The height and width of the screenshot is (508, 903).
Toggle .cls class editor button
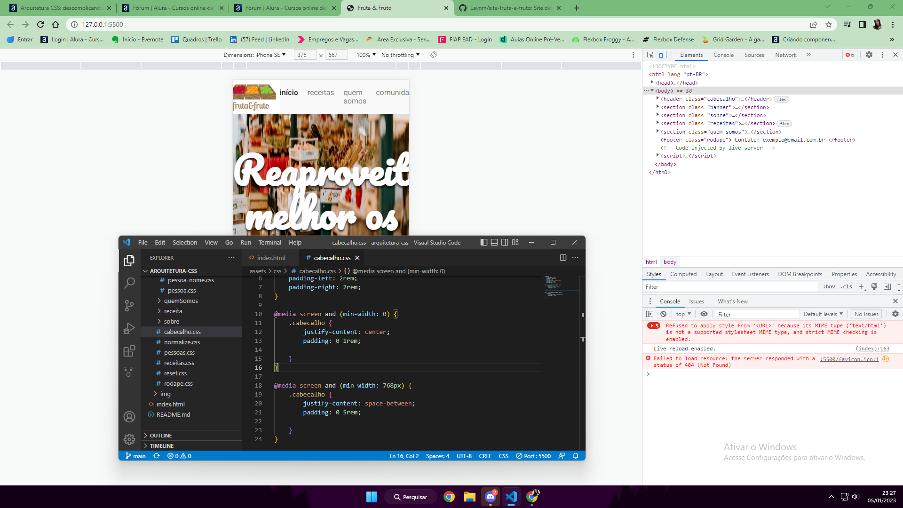pos(847,286)
